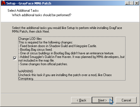The height and width of the screenshot is (107, 140).
Task: Proceed with the Next button
Action: pyautogui.click(x=102, y=100)
